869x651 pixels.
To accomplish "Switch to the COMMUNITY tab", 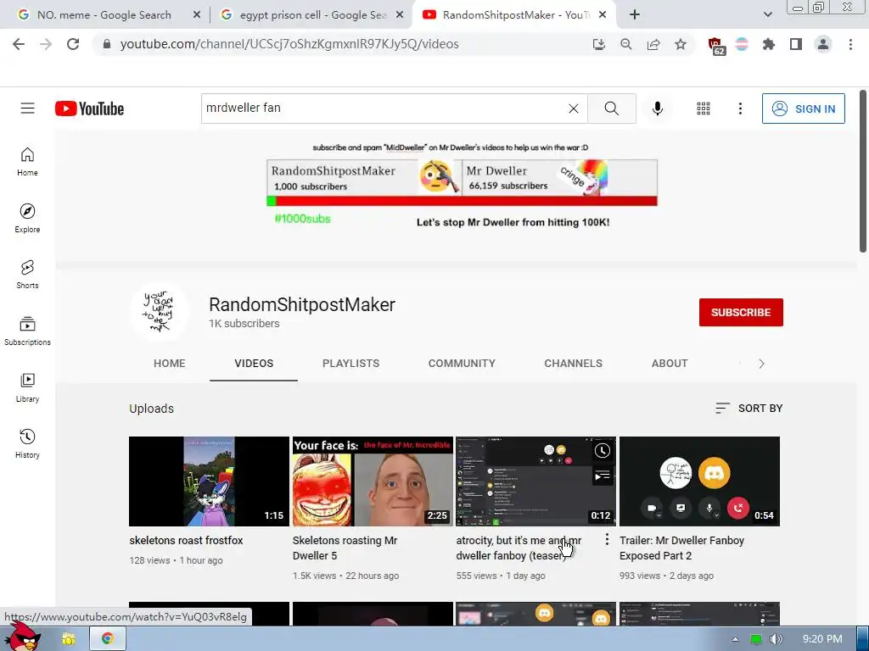I will click(462, 364).
